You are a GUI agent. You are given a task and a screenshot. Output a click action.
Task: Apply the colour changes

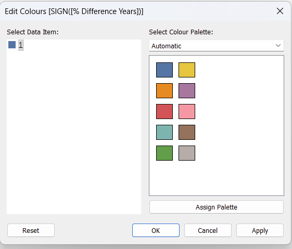(260, 230)
